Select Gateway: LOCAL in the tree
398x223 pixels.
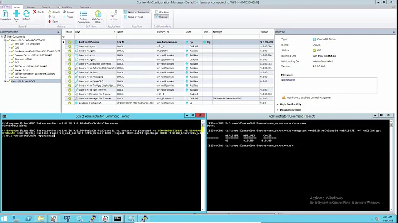23,59
